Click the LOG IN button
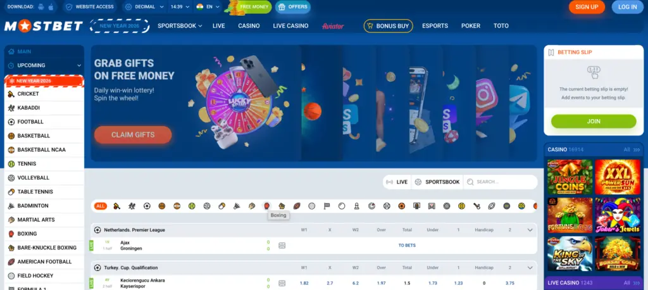648x290 pixels. (x=627, y=7)
